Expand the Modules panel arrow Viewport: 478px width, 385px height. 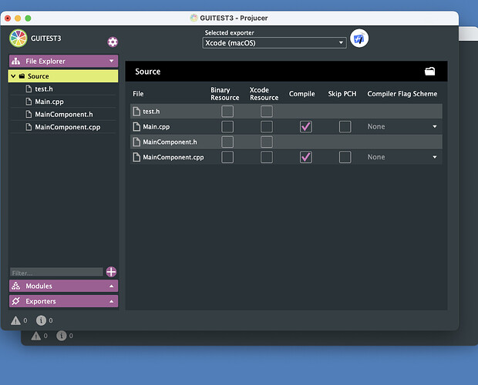click(112, 286)
